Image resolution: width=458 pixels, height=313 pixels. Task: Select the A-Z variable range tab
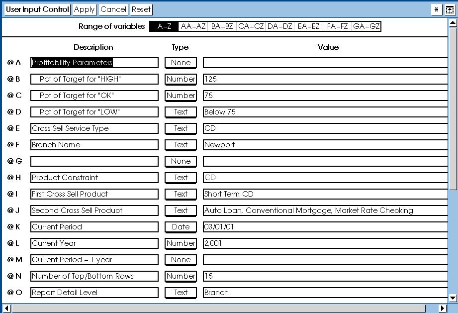coord(164,26)
